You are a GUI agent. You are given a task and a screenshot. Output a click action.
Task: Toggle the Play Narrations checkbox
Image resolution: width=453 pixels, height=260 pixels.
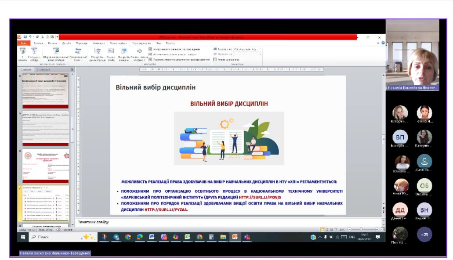pyautogui.click(x=150, y=49)
